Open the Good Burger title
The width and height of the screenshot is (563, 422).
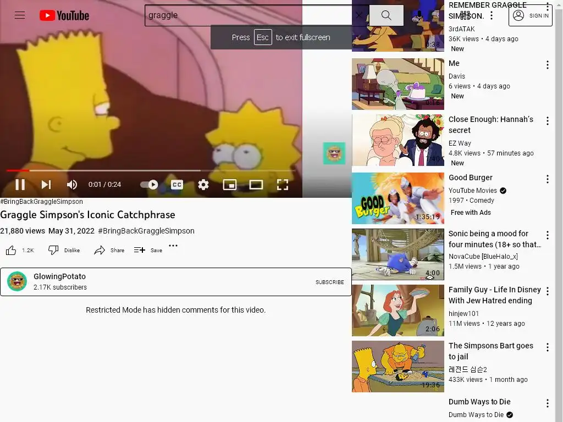tap(471, 177)
